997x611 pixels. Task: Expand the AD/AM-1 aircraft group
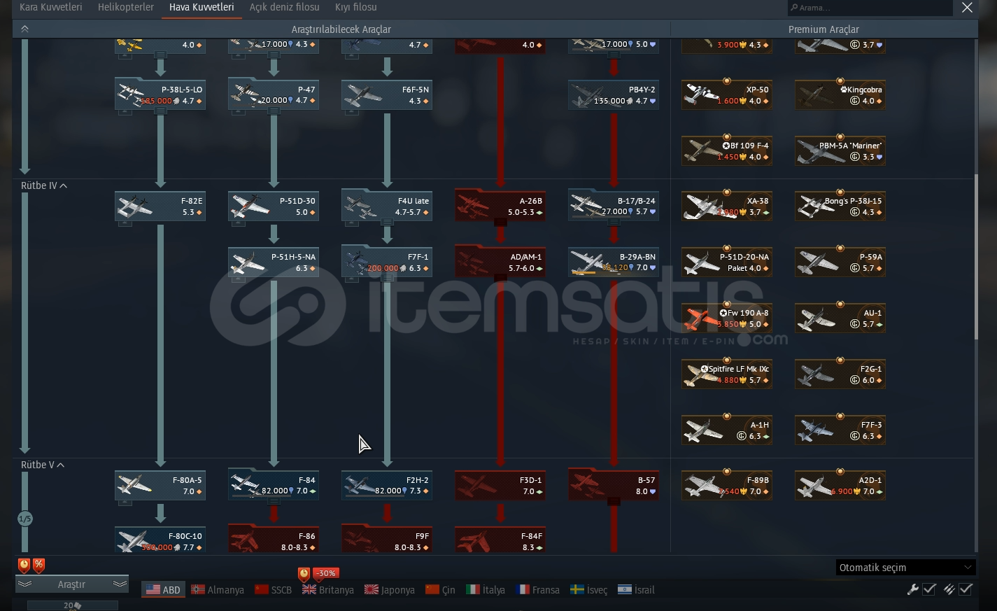click(500, 262)
